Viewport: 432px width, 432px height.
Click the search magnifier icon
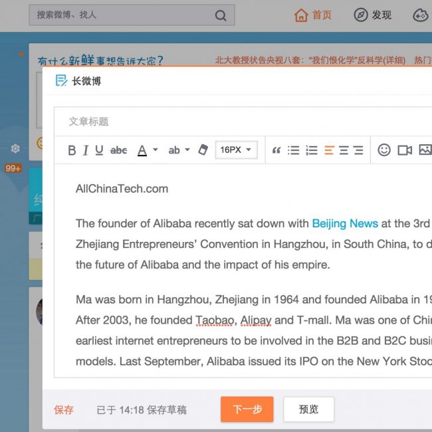tap(221, 15)
